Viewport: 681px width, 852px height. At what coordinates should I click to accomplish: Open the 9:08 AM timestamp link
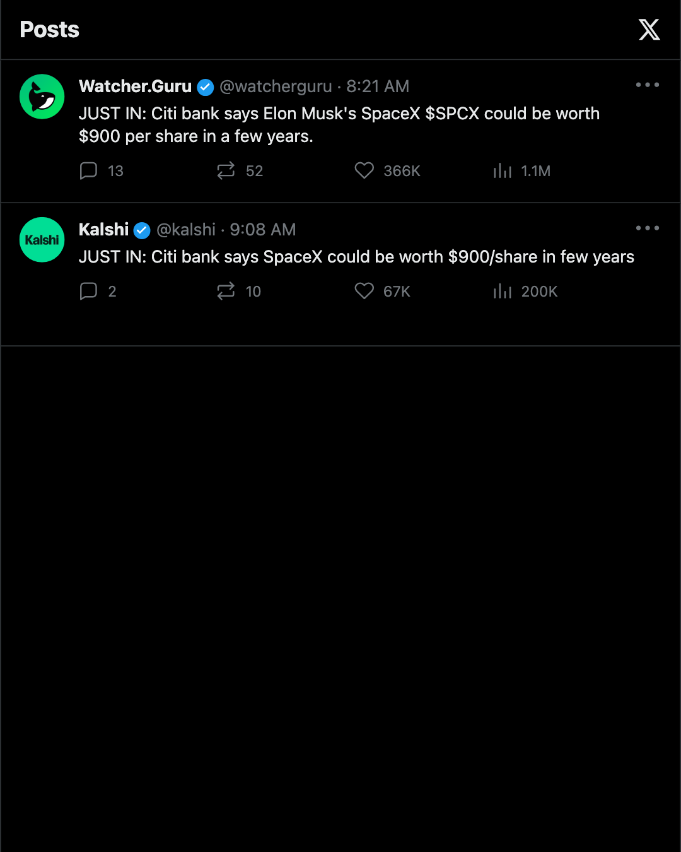[x=263, y=230]
